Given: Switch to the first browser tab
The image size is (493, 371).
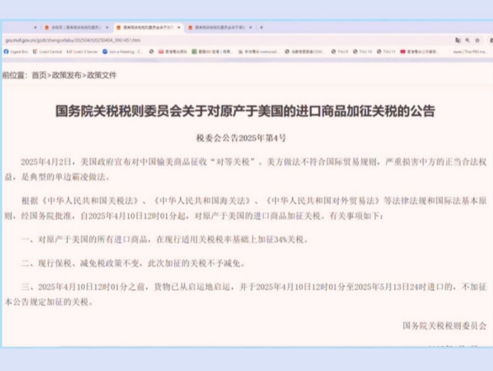Looking at the screenshot, I should point(74,27).
